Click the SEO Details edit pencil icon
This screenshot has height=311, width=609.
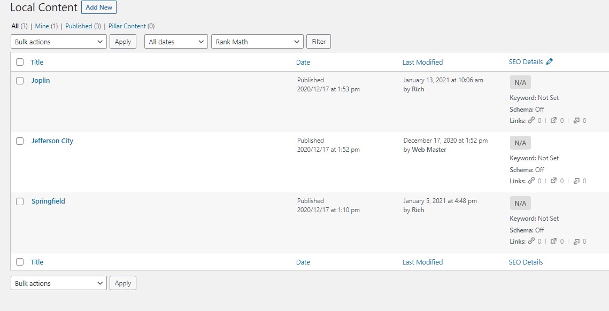pyautogui.click(x=549, y=61)
